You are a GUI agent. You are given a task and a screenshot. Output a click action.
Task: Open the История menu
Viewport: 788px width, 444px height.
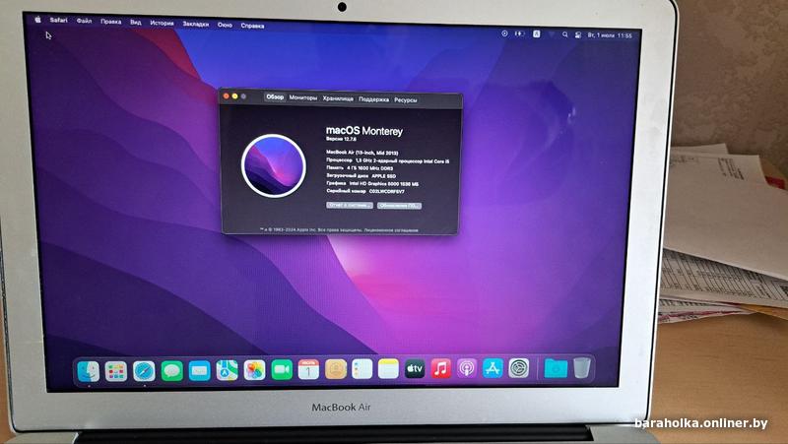tap(162, 23)
